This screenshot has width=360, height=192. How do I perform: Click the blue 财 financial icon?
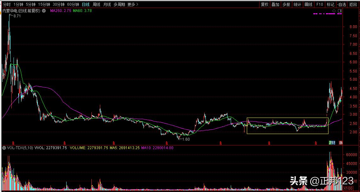(x=333, y=143)
